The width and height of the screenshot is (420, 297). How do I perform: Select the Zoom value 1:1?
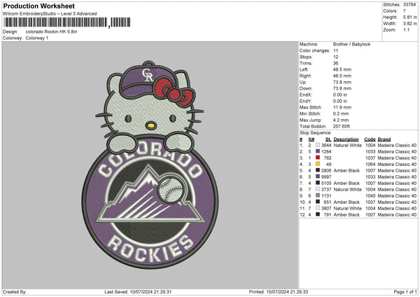[406, 29]
